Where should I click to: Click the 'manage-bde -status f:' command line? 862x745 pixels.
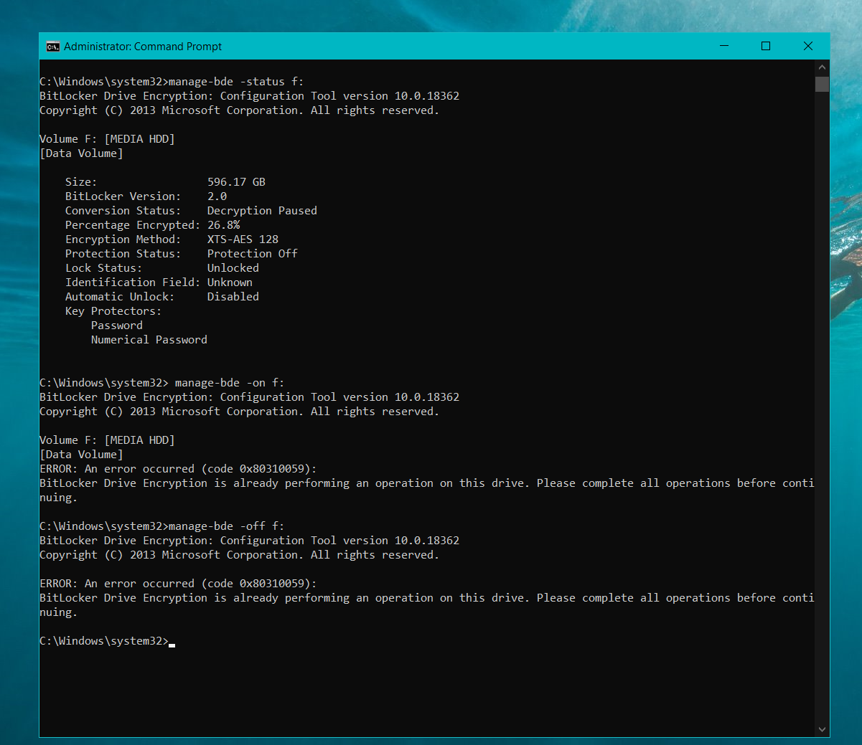(172, 82)
